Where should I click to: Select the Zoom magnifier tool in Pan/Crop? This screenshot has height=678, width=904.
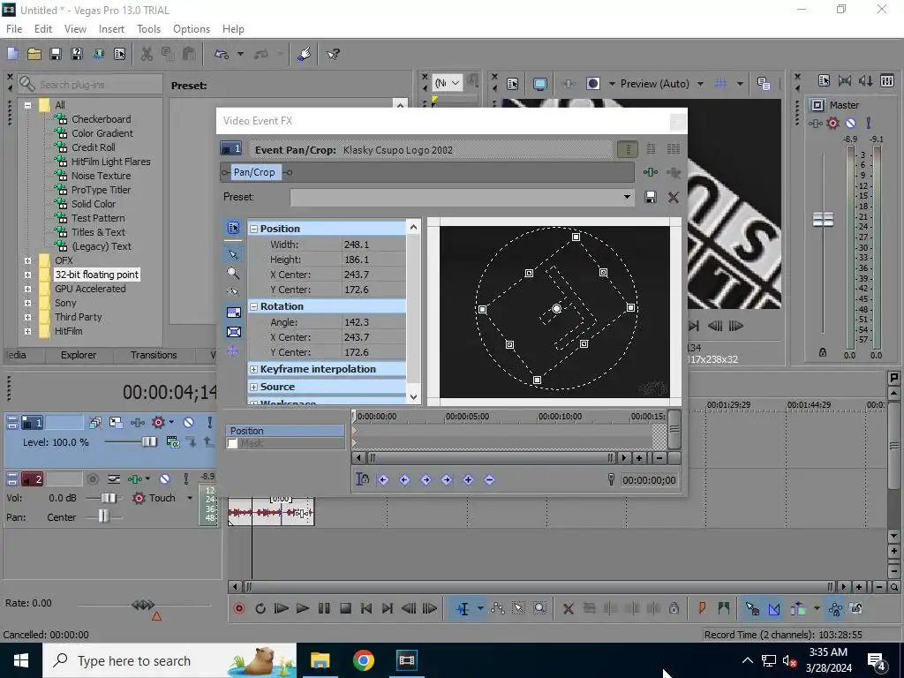[x=233, y=274]
